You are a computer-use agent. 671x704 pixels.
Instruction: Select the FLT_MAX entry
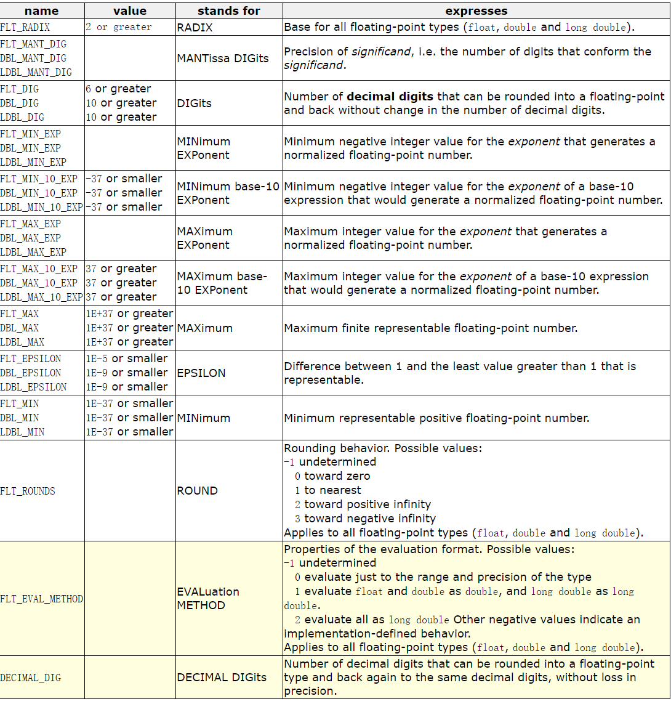19,314
